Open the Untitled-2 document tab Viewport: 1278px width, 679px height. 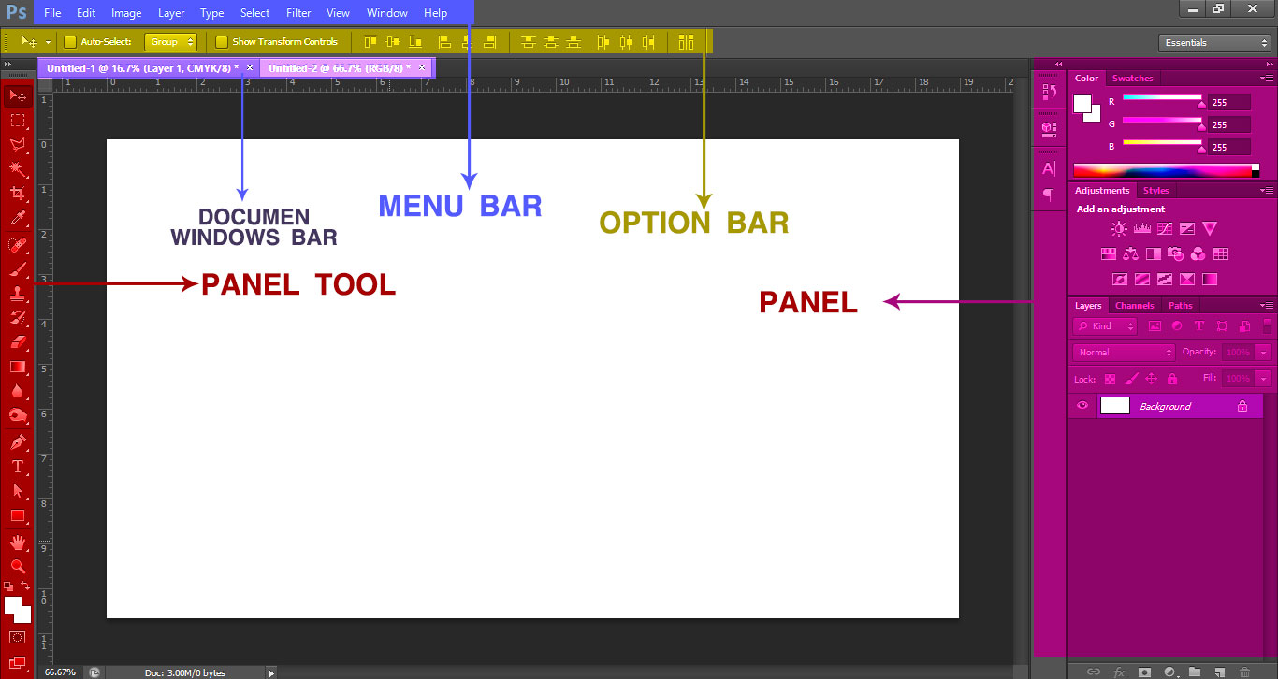(337, 67)
